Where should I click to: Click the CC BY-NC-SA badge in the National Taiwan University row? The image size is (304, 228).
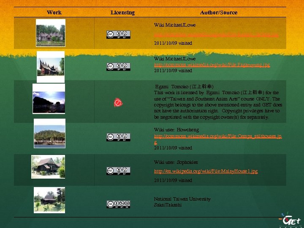(118, 204)
